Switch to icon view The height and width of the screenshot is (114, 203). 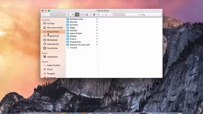pos(69,15)
